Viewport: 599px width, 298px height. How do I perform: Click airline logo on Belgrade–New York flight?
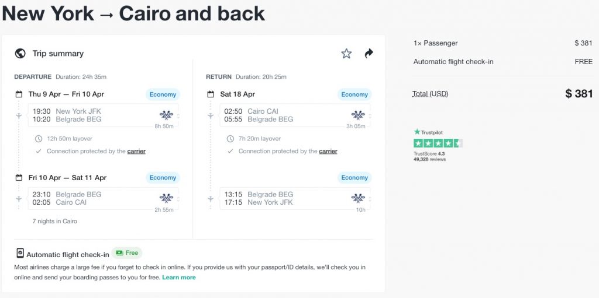click(x=358, y=198)
